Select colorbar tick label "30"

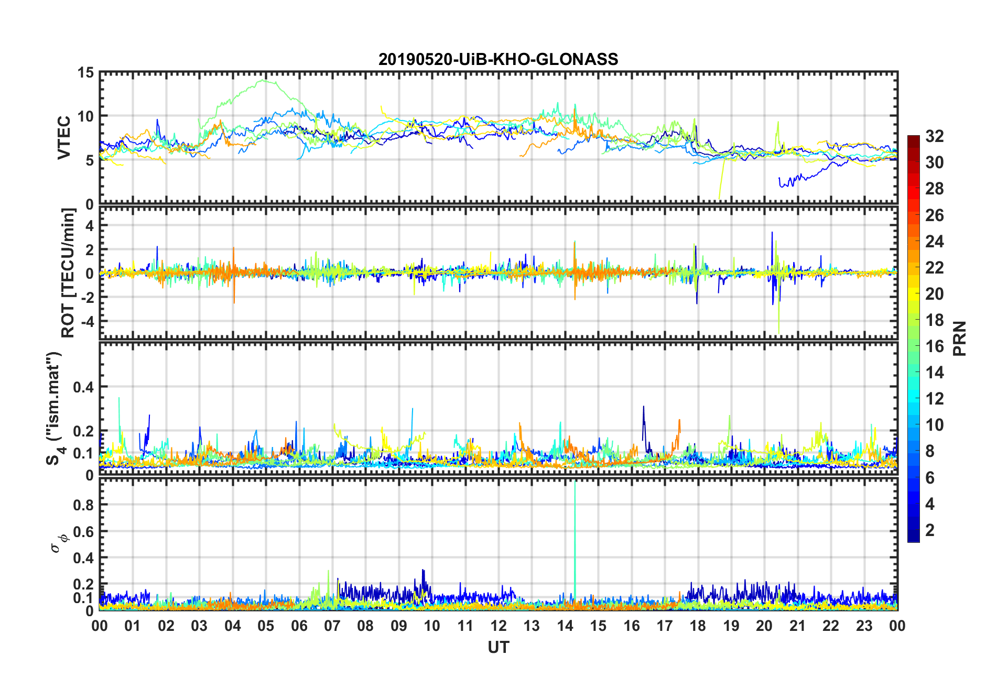pyautogui.click(x=934, y=162)
